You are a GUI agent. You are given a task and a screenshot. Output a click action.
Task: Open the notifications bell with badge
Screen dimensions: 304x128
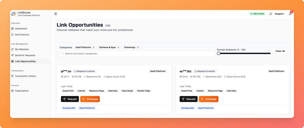tap(290, 14)
